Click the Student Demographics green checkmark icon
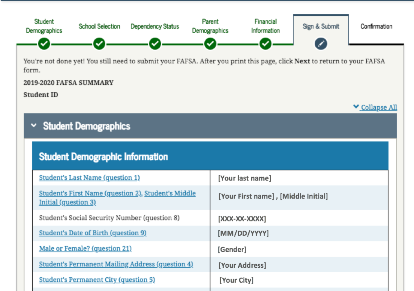Viewport: 414px width, 291px height. tap(44, 44)
